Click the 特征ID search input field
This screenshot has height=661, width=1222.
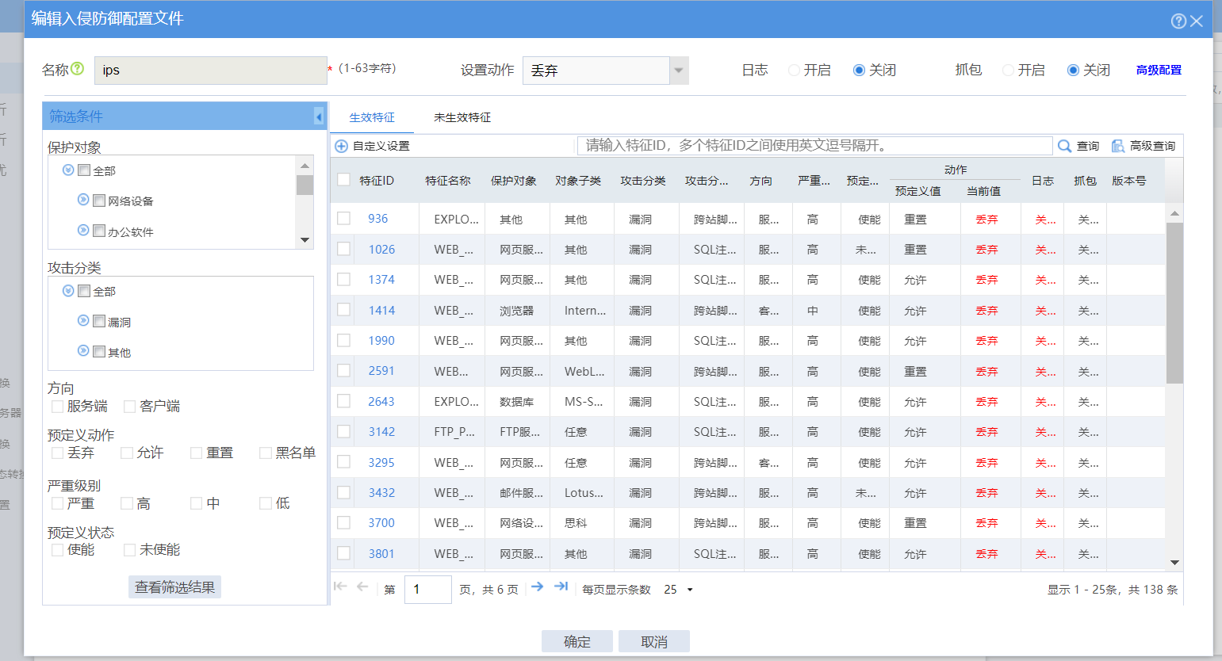pos(815,146)
